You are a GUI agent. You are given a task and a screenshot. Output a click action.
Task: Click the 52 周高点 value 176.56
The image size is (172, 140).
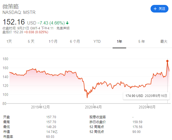(137, 127)
